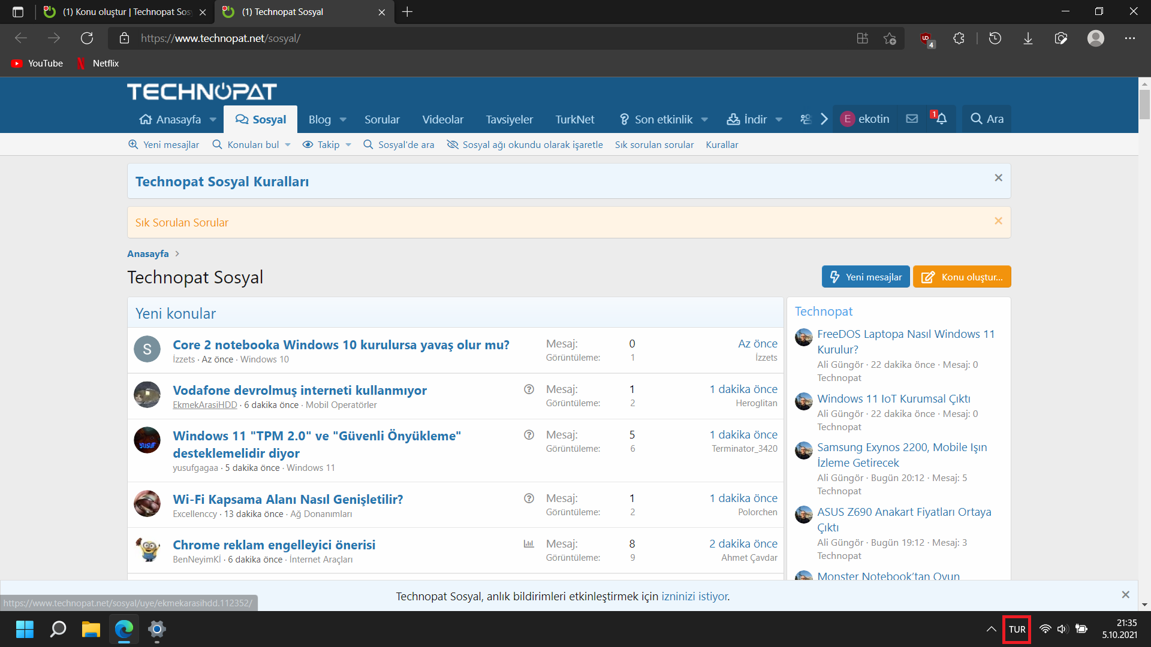
Task: Close the notification permission bar
Action: (x=1125, y=595)
